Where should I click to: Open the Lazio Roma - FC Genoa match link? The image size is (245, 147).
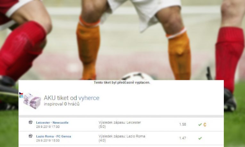pos(53,136)
